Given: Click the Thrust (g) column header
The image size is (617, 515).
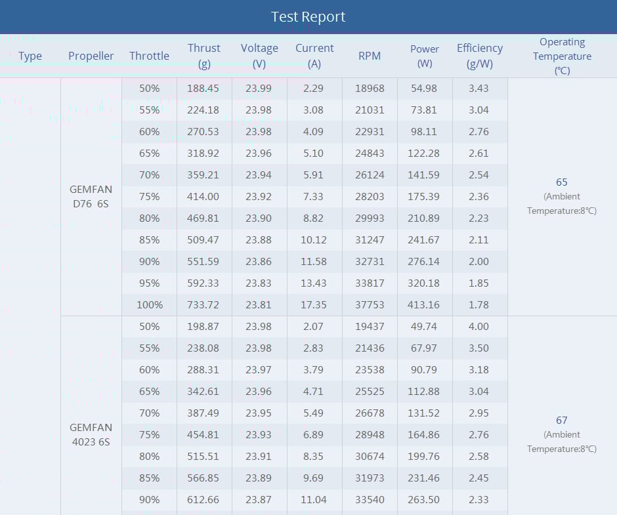Looking at the screenshot, I should pos(204,56).
